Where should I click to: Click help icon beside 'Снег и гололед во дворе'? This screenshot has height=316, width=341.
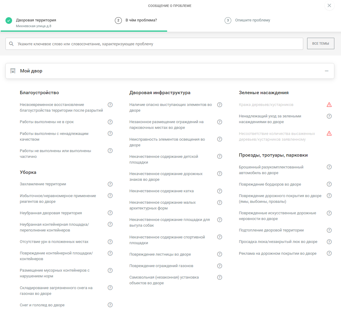pos(110,305)
